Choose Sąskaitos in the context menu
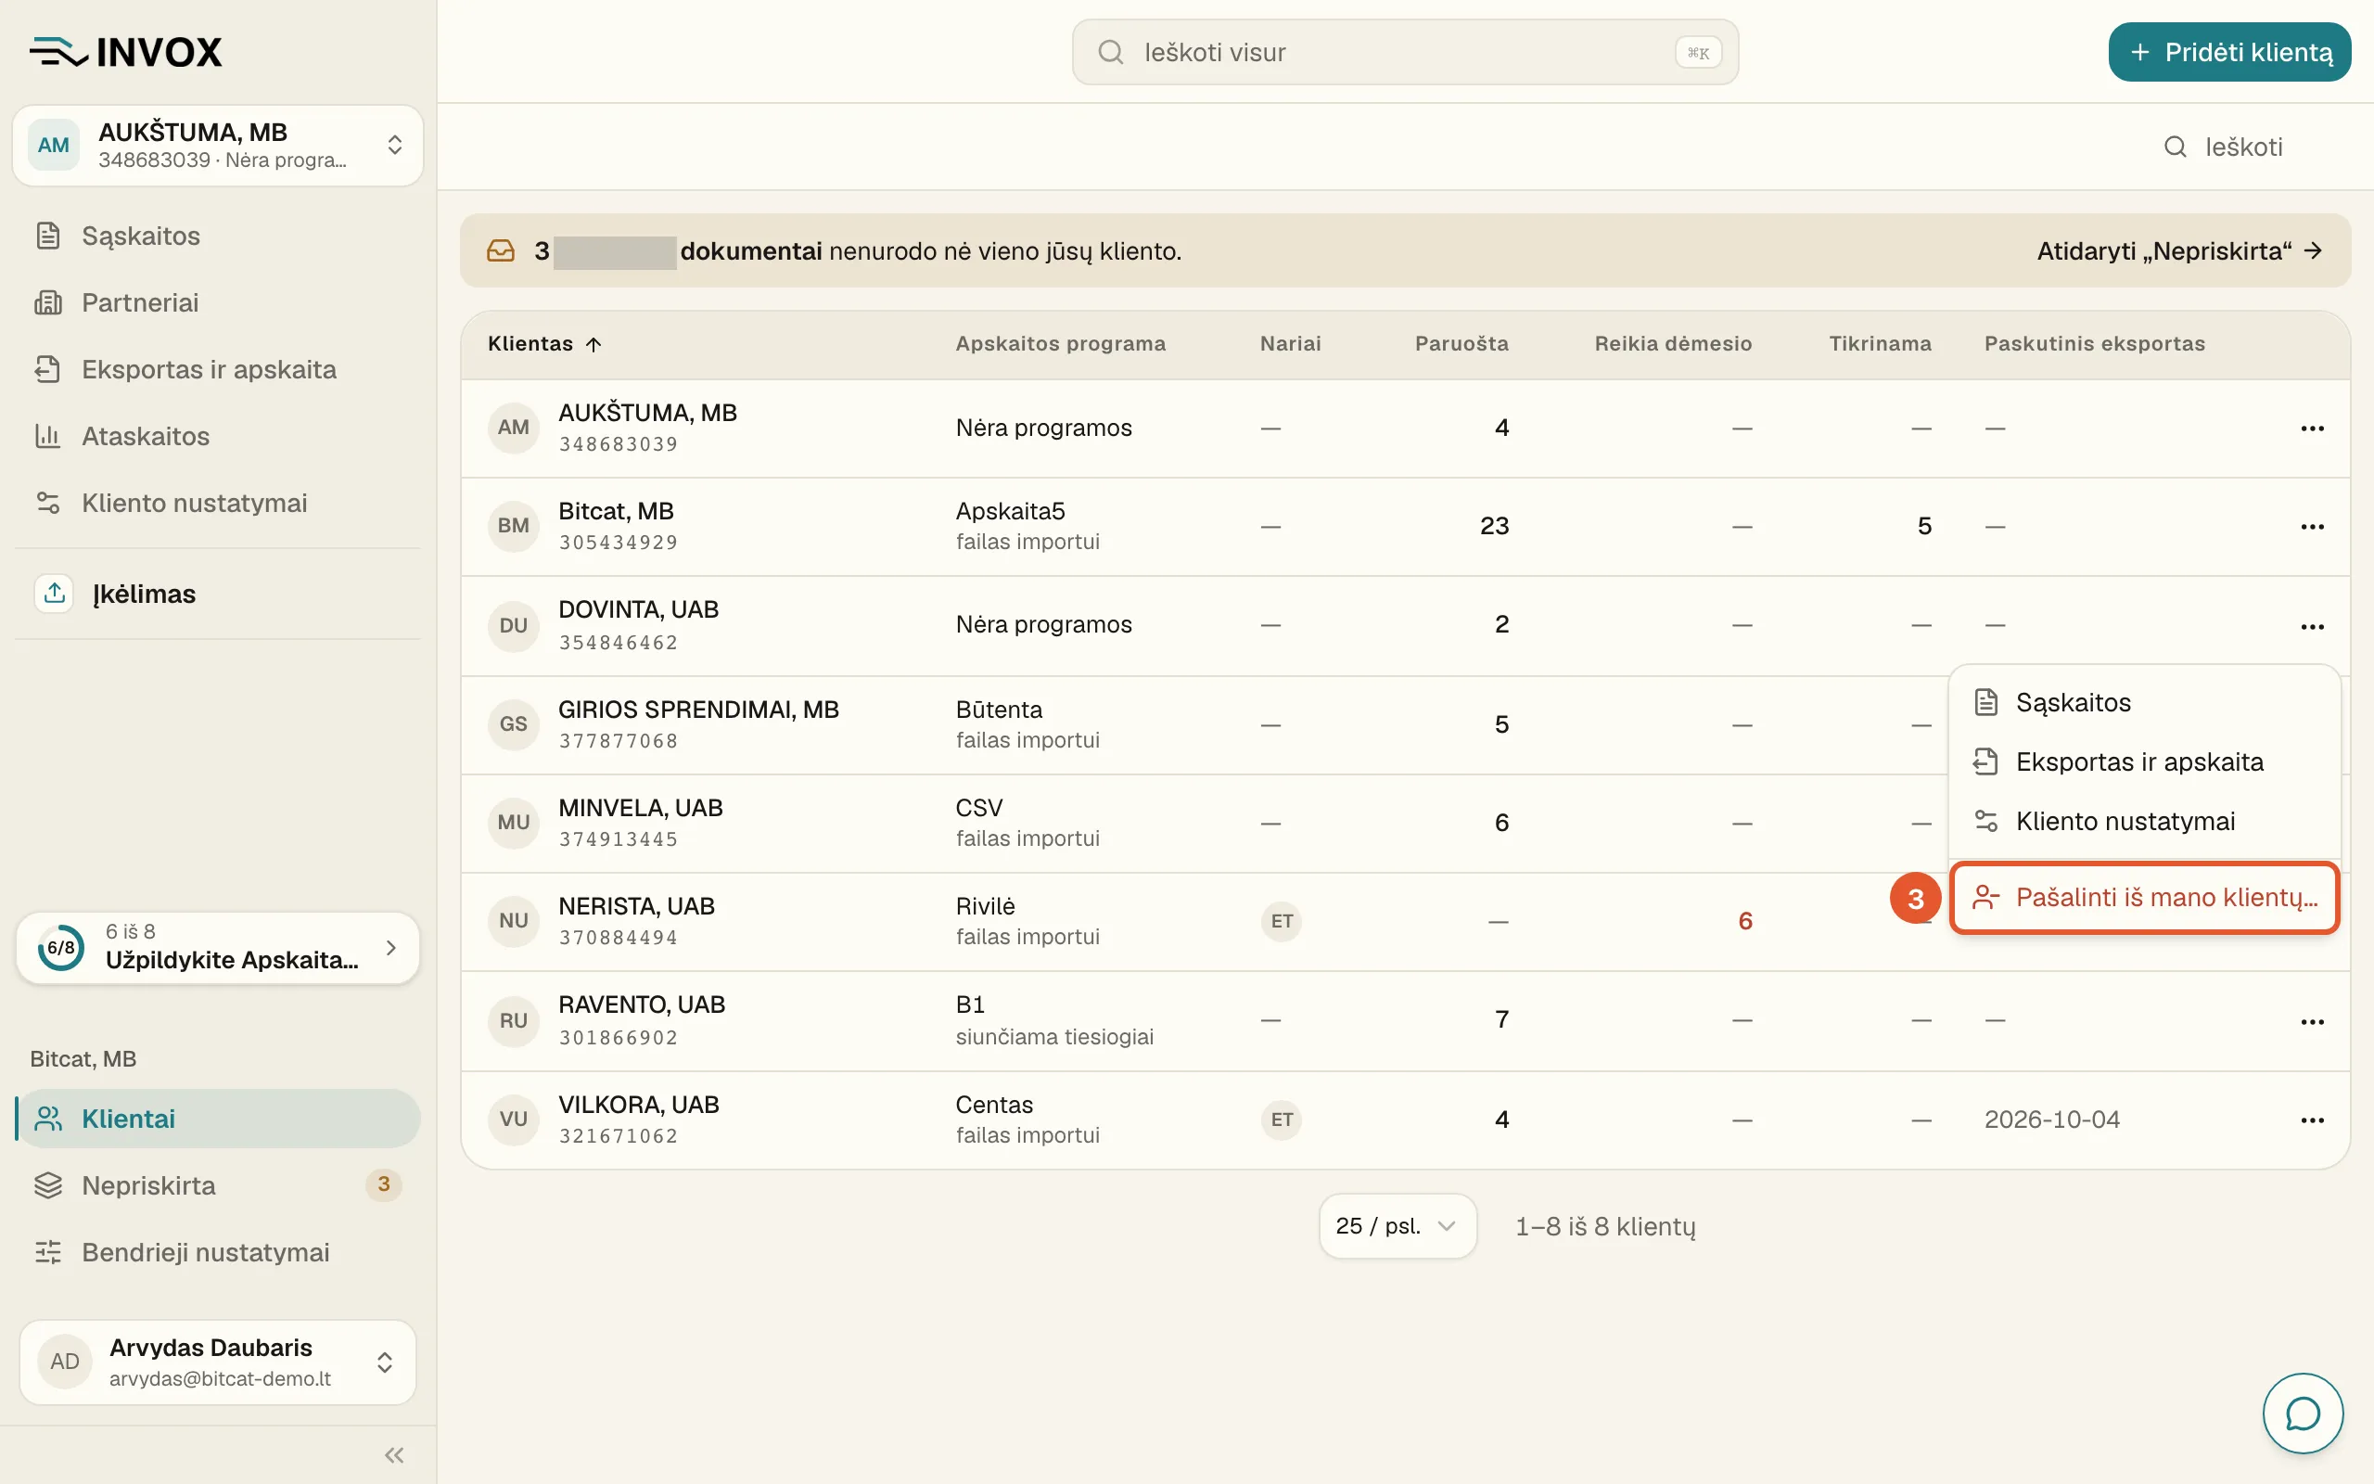 pyautogui.click(x=2144, y=703)
